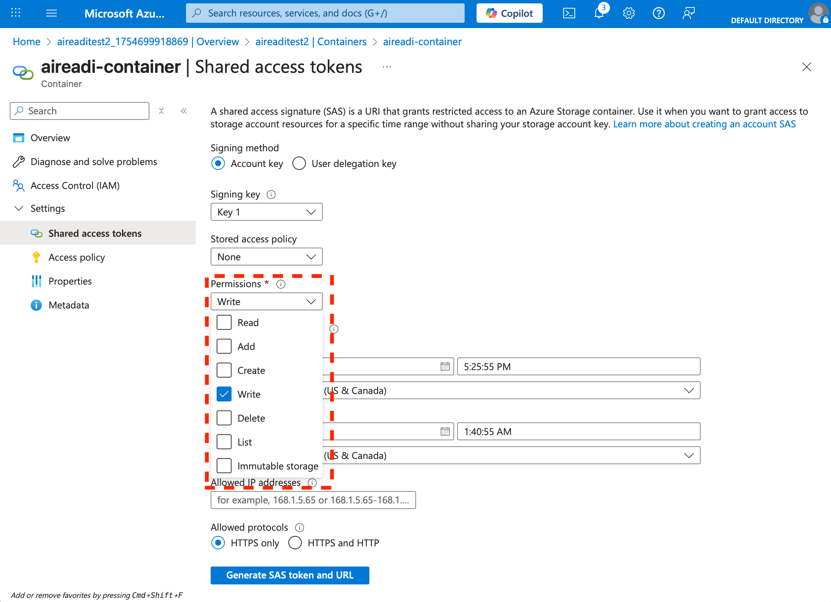Open the portal hamburger menu
Image resolution: width=831 pixels, height=602 pixels.
52,13
